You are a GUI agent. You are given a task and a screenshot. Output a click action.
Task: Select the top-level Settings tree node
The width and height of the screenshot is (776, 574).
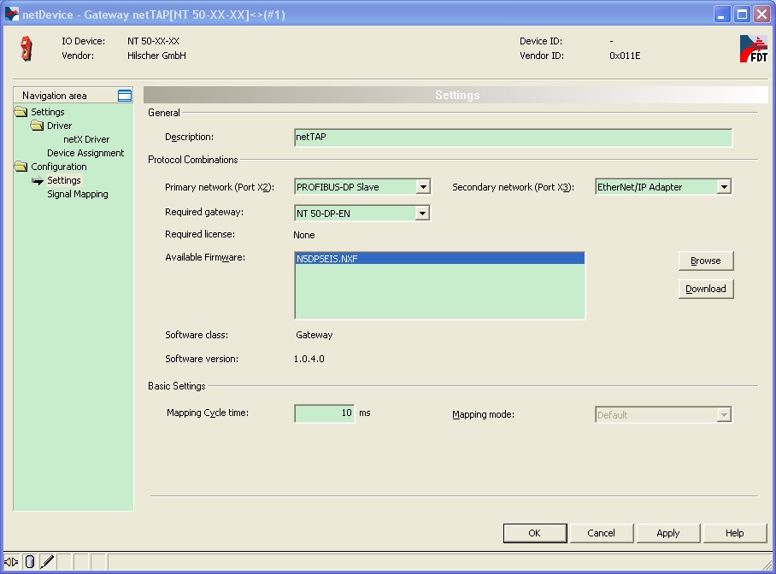(x=48, y=112)
